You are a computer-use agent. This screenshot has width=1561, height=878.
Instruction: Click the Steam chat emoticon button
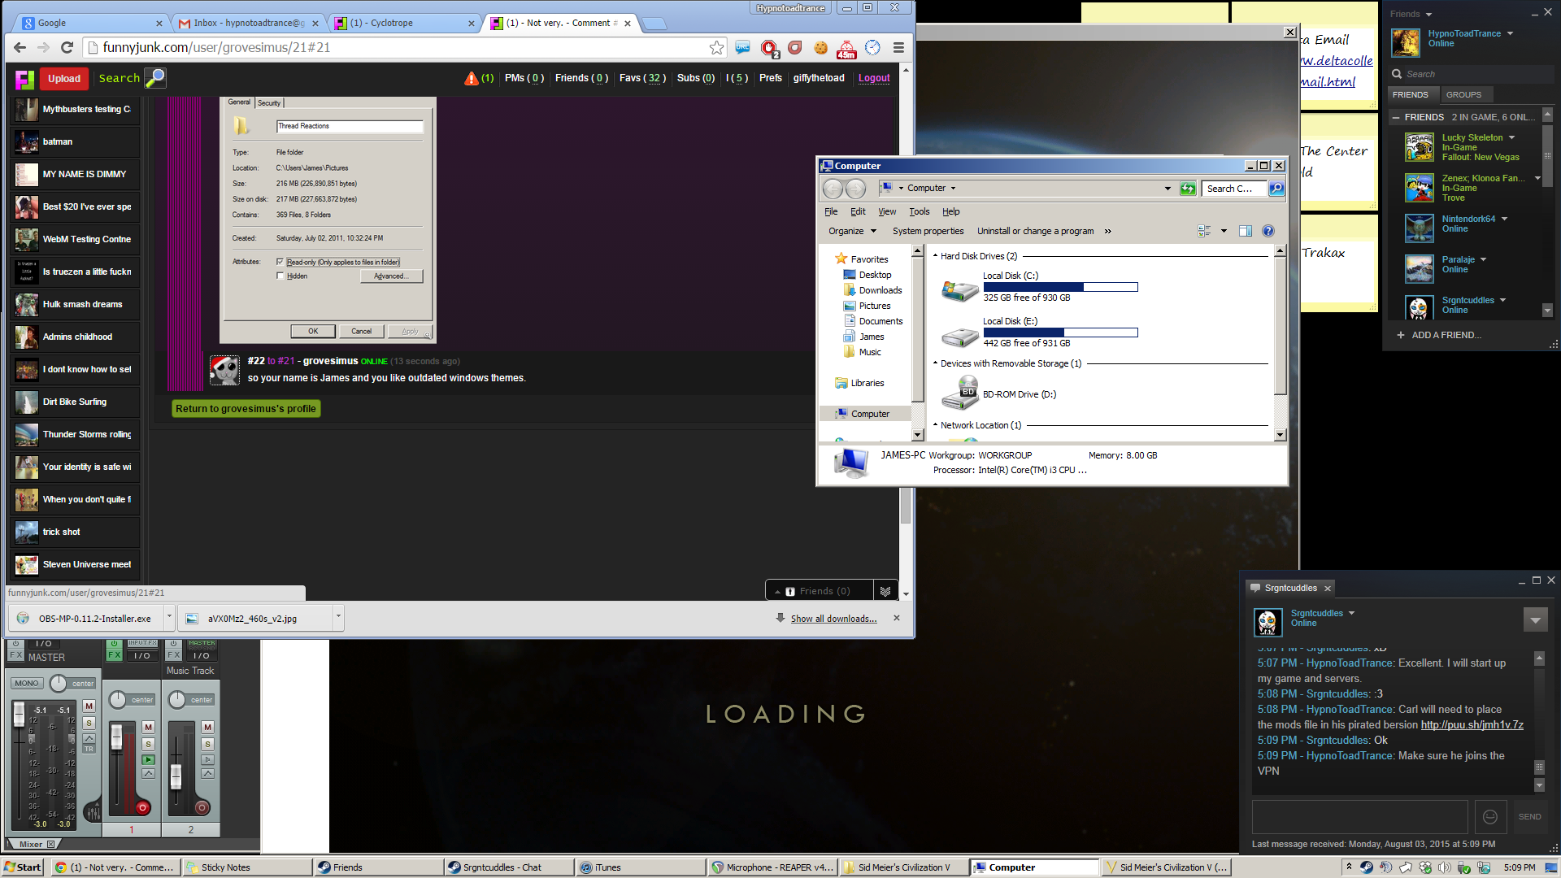click(x=1489, y=816)
